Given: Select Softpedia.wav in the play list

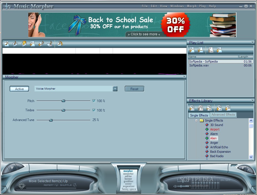Looking at the screenshot, I should point(199,66).
